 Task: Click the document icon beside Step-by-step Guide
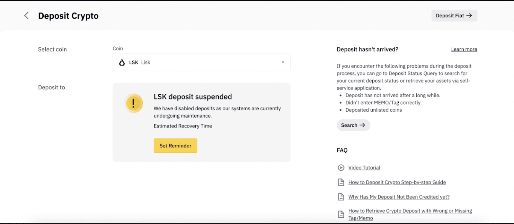[341, 182]
